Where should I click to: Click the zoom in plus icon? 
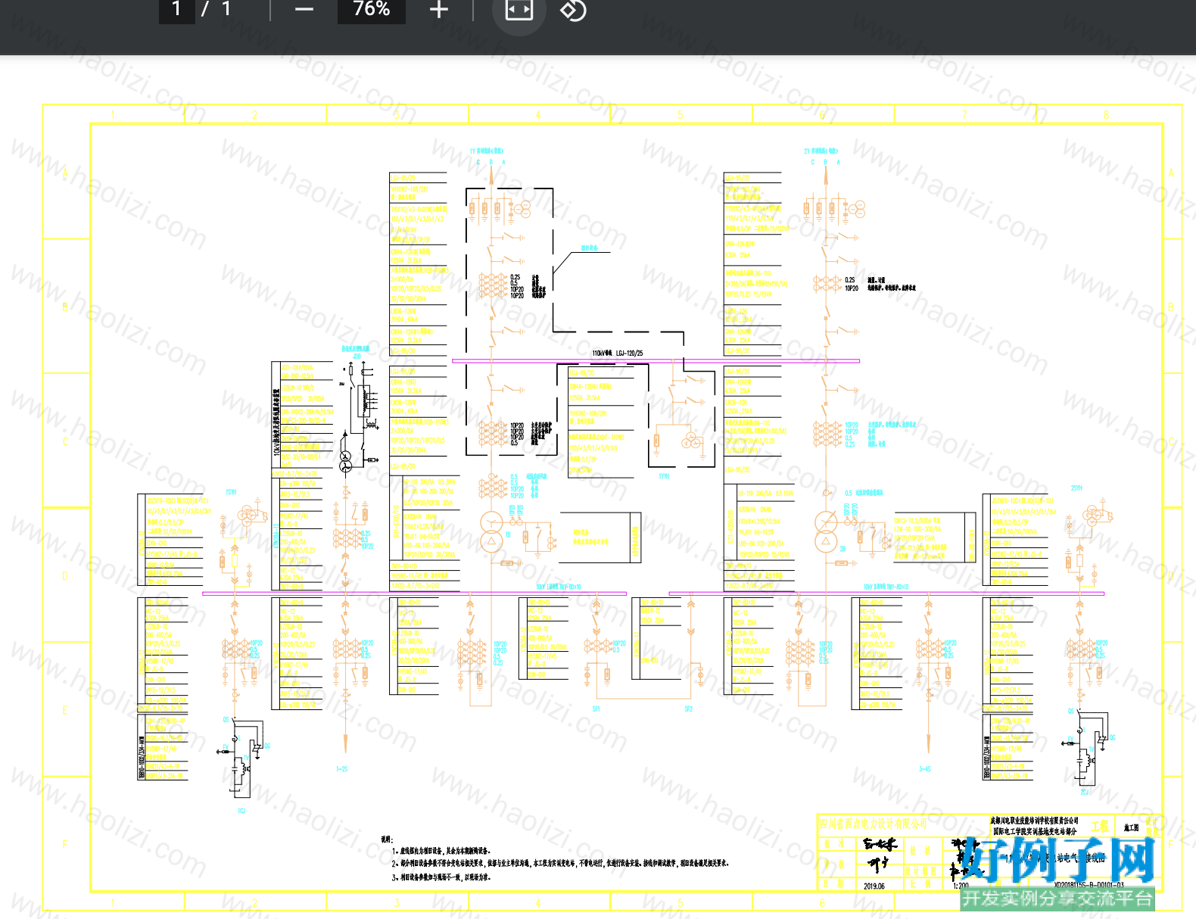pos(439,9)
